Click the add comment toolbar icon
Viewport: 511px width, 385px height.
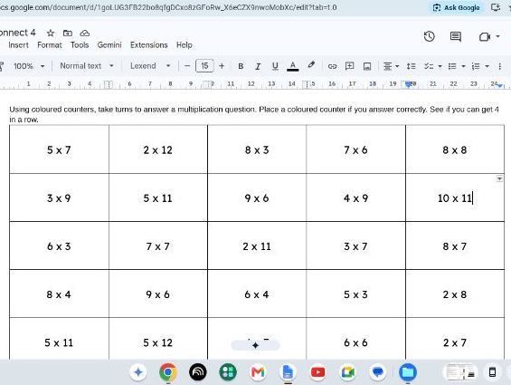(x=349, y=66)
